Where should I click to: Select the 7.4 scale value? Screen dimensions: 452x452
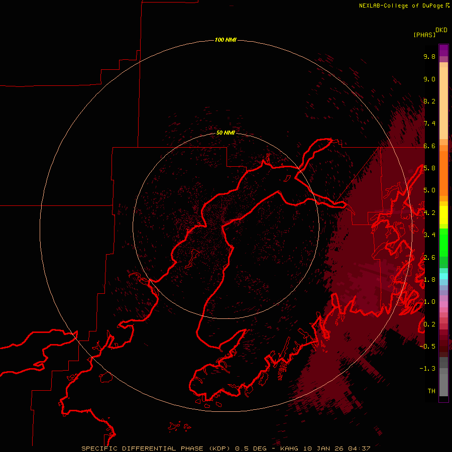tap(429, 124)
